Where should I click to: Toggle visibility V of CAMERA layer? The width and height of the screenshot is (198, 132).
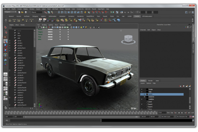[x=142, y=99]
